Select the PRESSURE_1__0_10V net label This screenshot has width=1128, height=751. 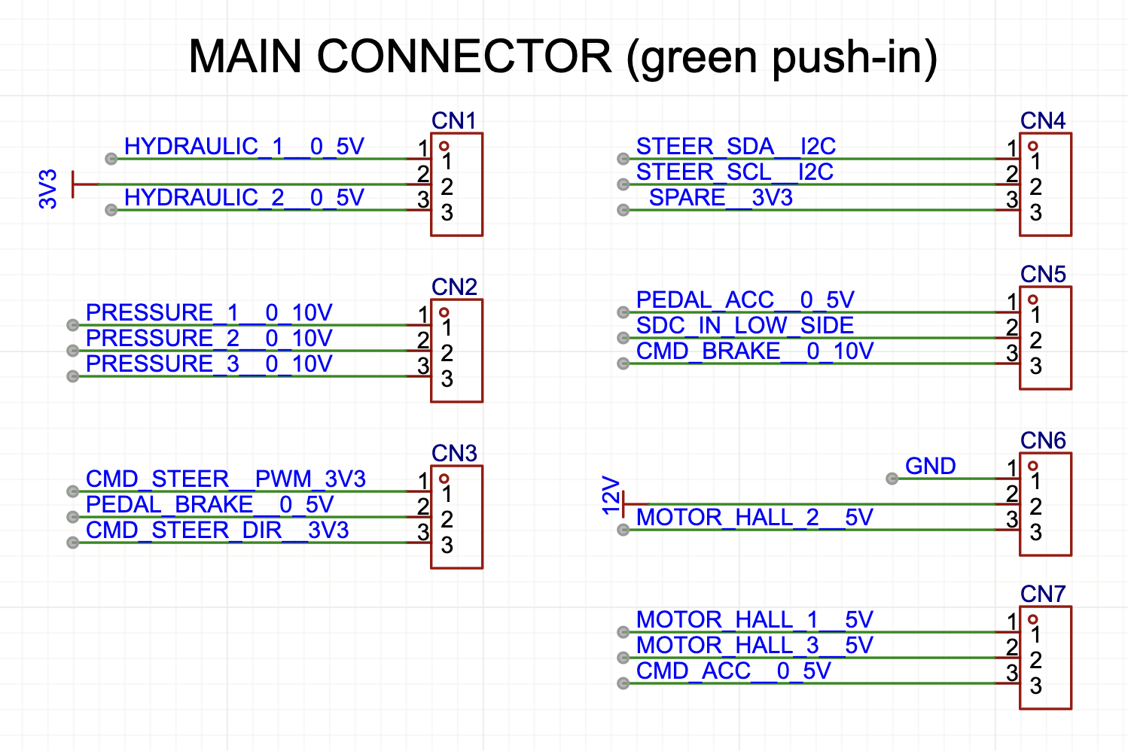(x=209, y=313)
